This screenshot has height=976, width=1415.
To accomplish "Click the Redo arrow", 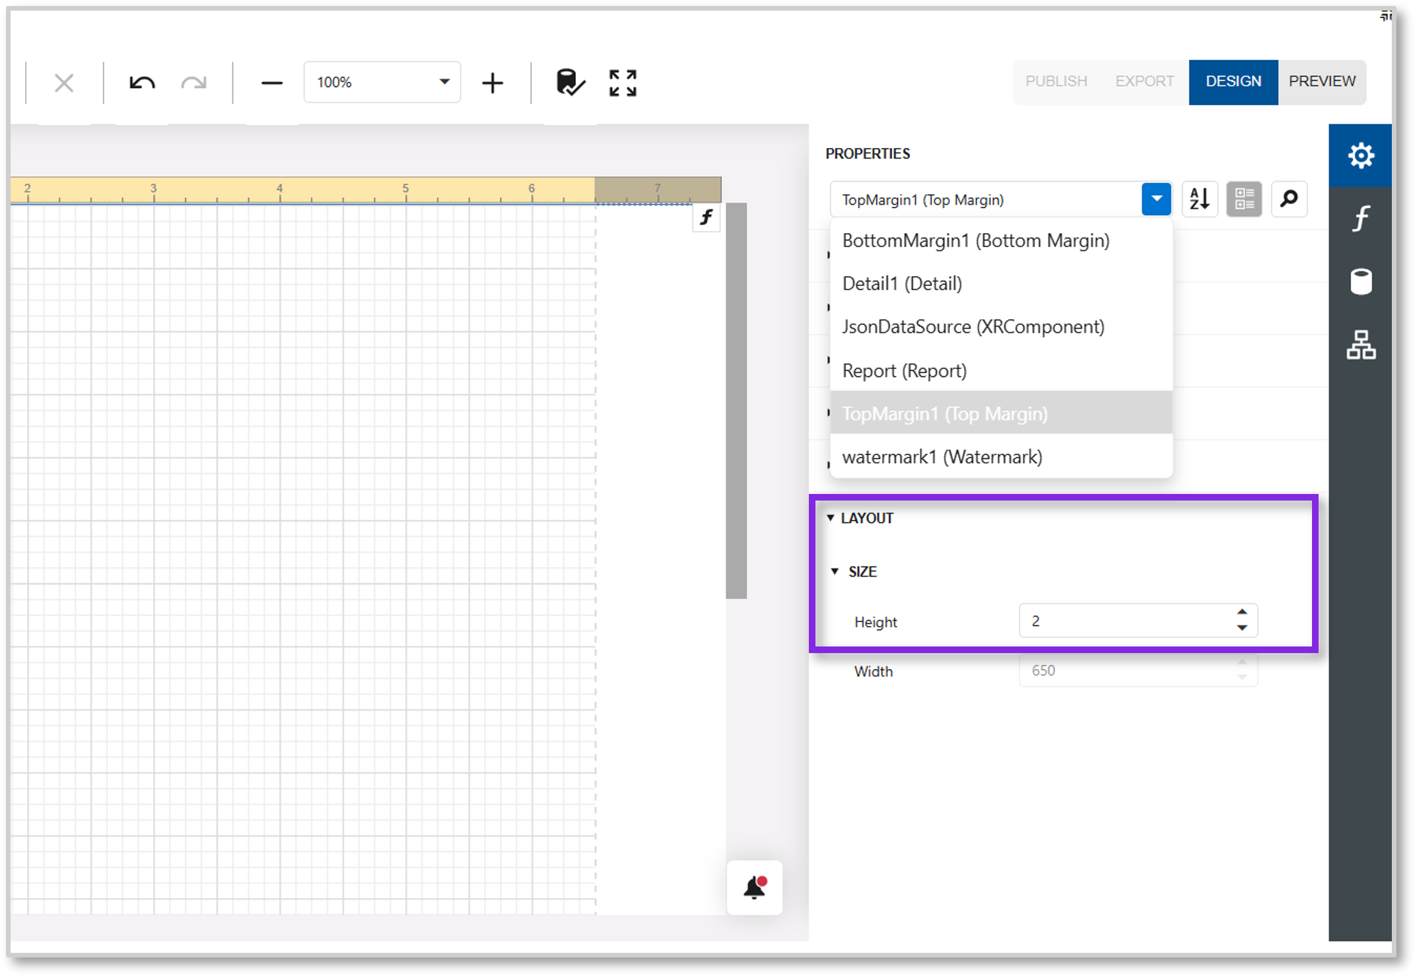I will pyautogui.click(x=193, y=82).
